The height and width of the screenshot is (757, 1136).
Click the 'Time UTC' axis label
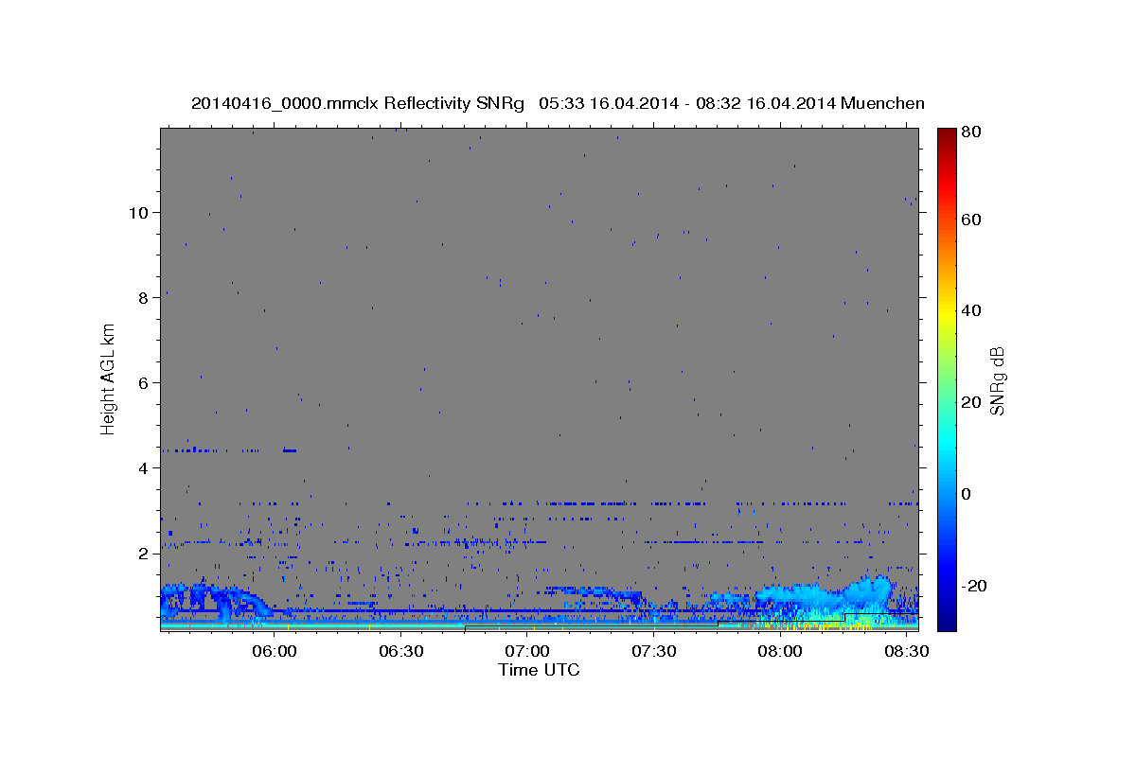[x=539, y=670]
